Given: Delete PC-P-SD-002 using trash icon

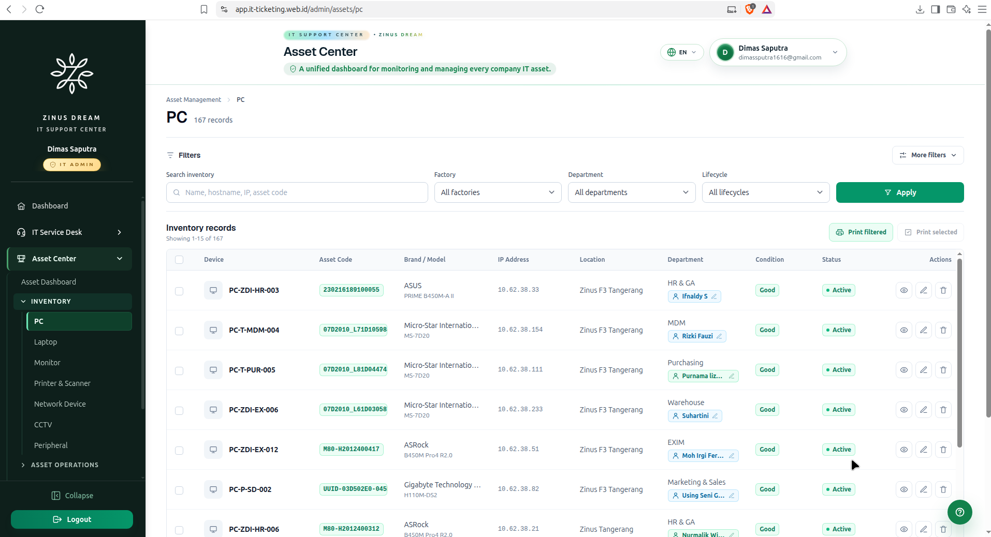Looking at the screenshot, I should [x=943, y=489].
